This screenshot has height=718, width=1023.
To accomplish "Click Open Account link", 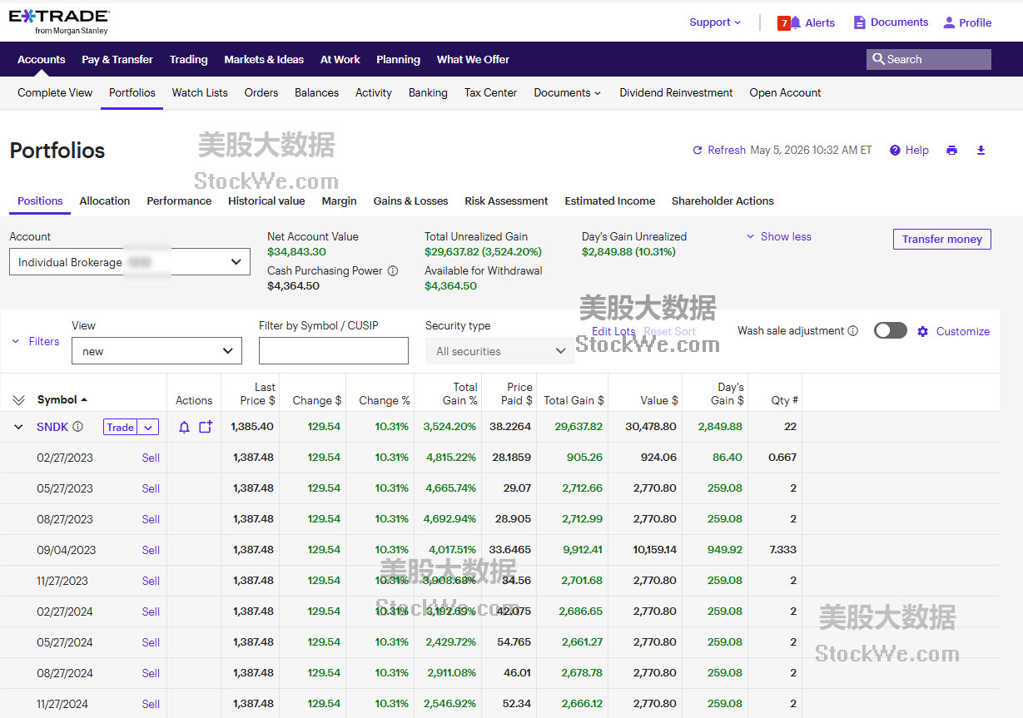I will pyautogui.click(x=785, y=93).
